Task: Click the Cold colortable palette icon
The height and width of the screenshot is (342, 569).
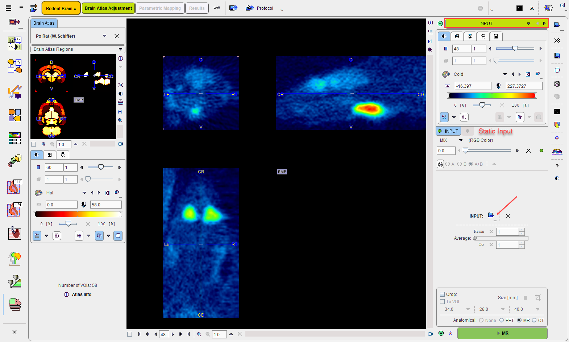Action: [x=446, y=74]
